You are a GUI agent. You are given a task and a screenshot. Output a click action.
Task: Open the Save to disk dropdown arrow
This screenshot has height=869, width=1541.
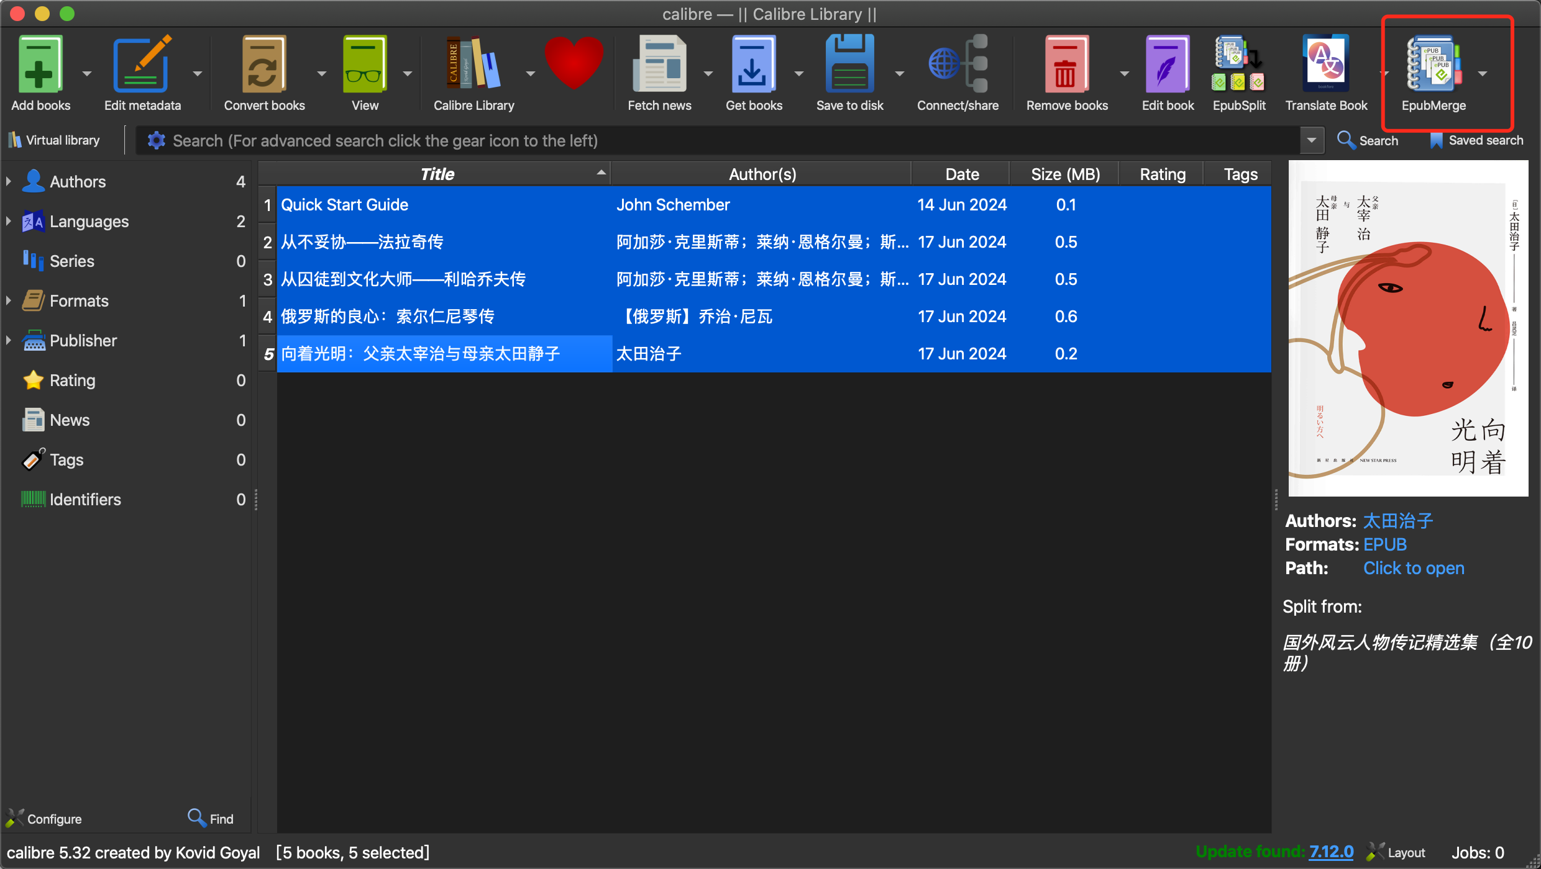[x=899, y=73]
